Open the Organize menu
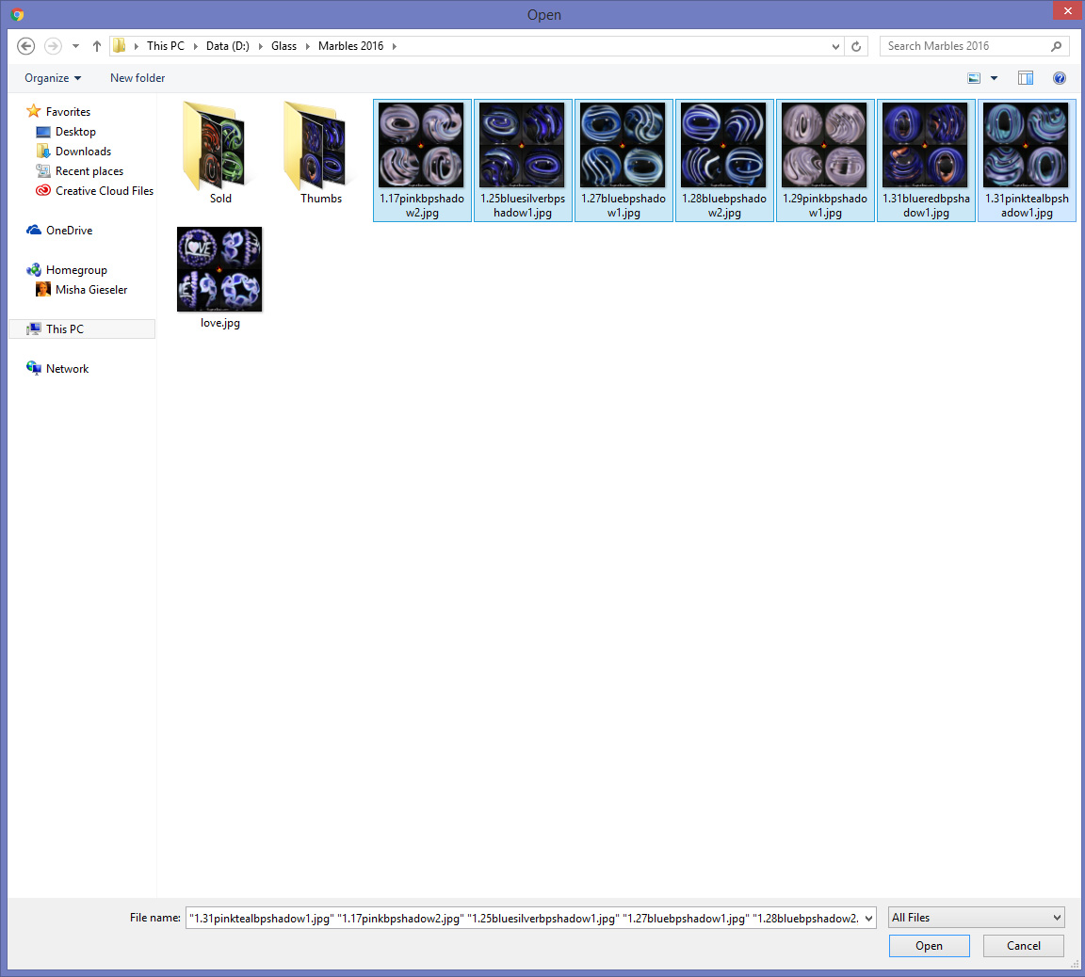Viewport: 1085px width, 977px height. click(53, 78)
